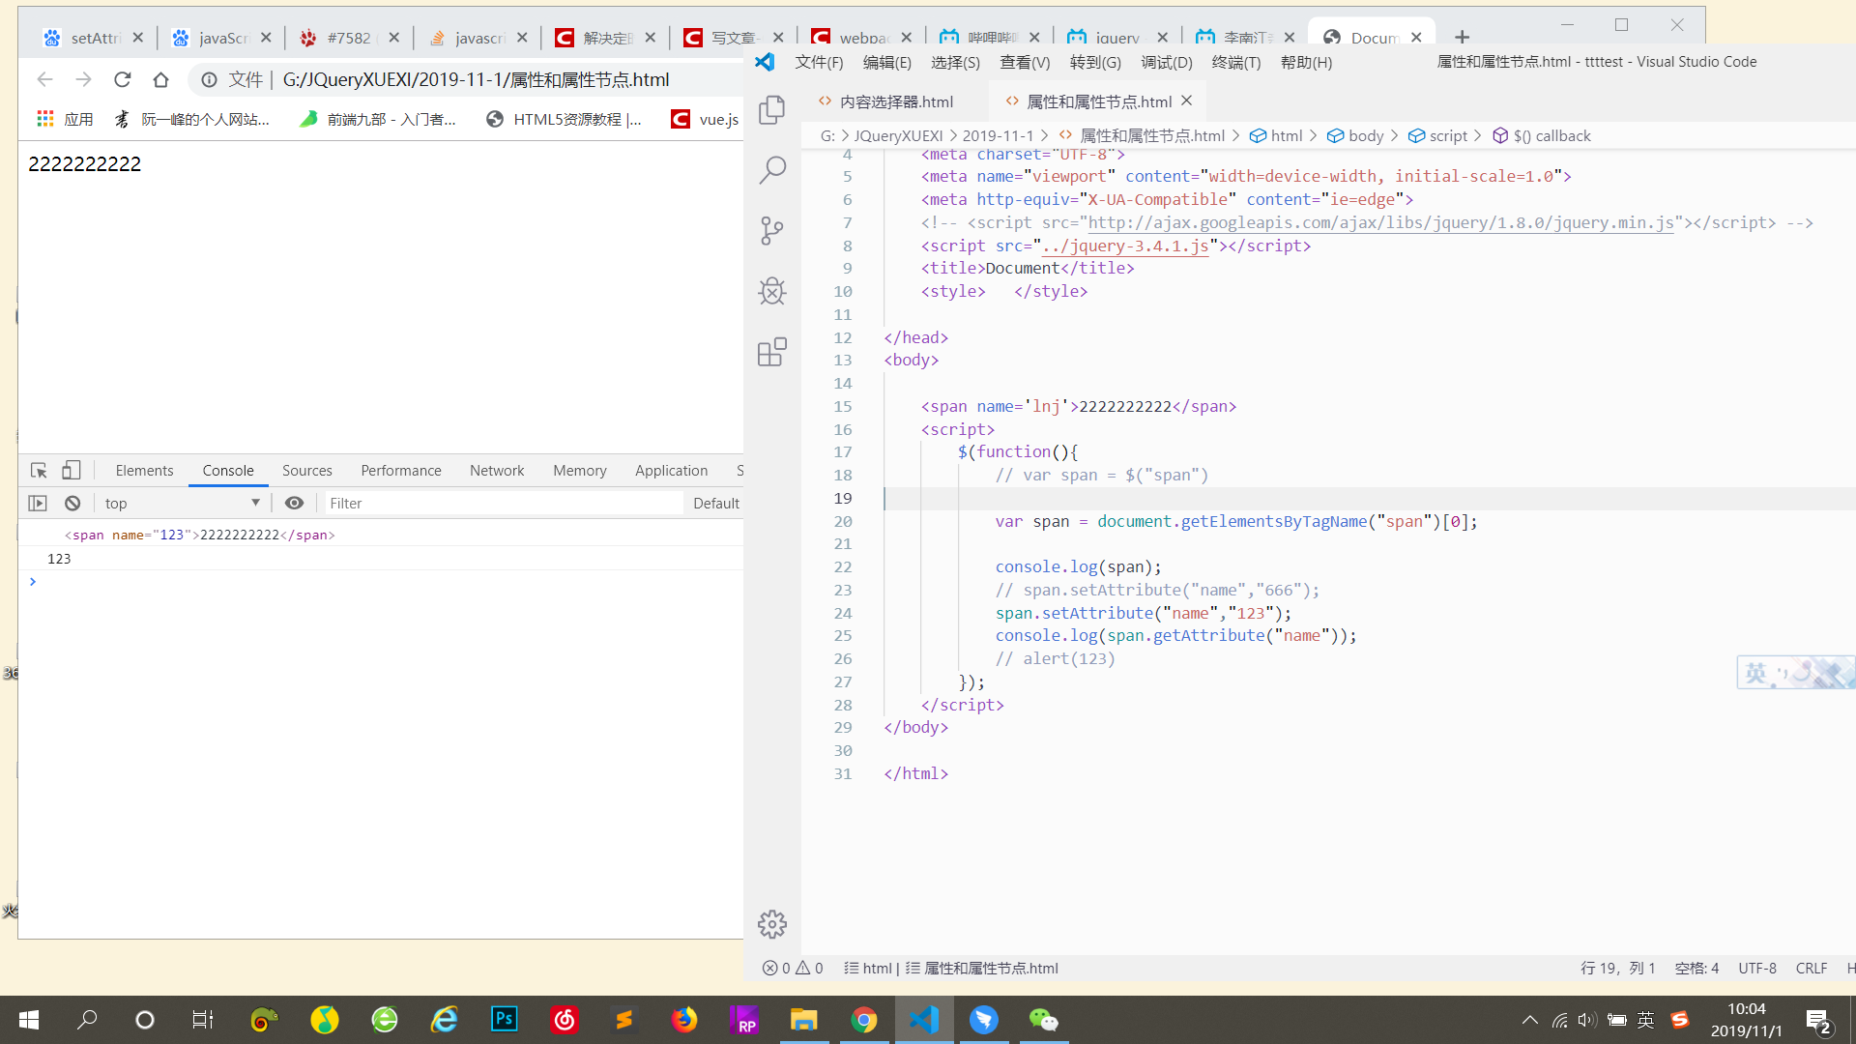
Task: Switch to Memory tab in DevTools
Action: click(579, 471)
